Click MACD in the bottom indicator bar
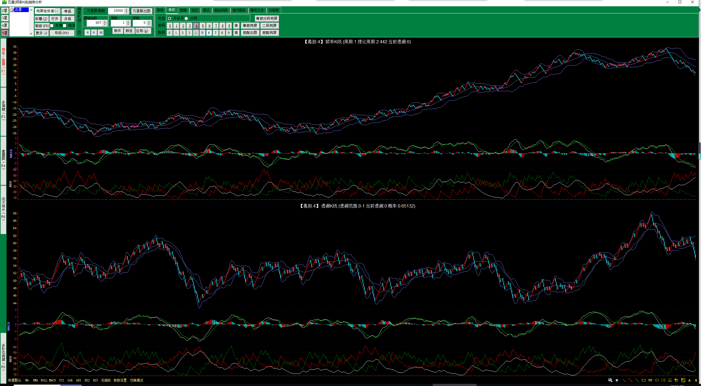 point(52,380)
